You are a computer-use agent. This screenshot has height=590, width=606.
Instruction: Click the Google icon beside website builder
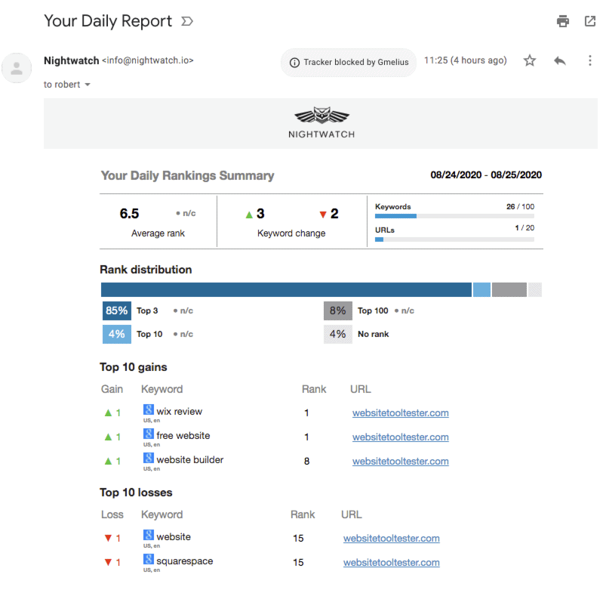149,458
